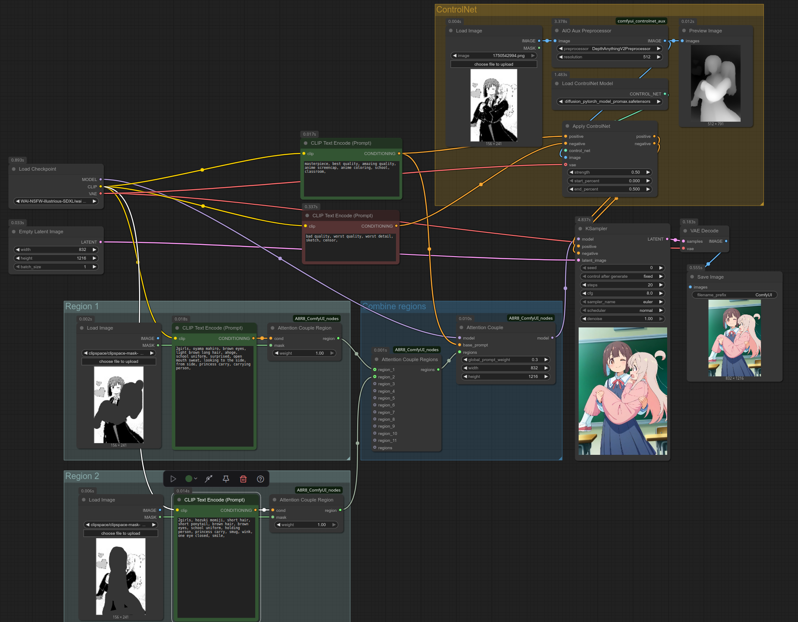The height and width of the screenshot is (622, 798).
Task: Open sampler_name euler dropdown
Action: point(622,302)
